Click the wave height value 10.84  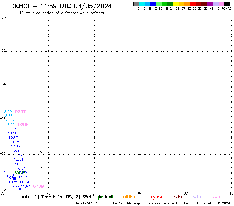coord(20,164)
